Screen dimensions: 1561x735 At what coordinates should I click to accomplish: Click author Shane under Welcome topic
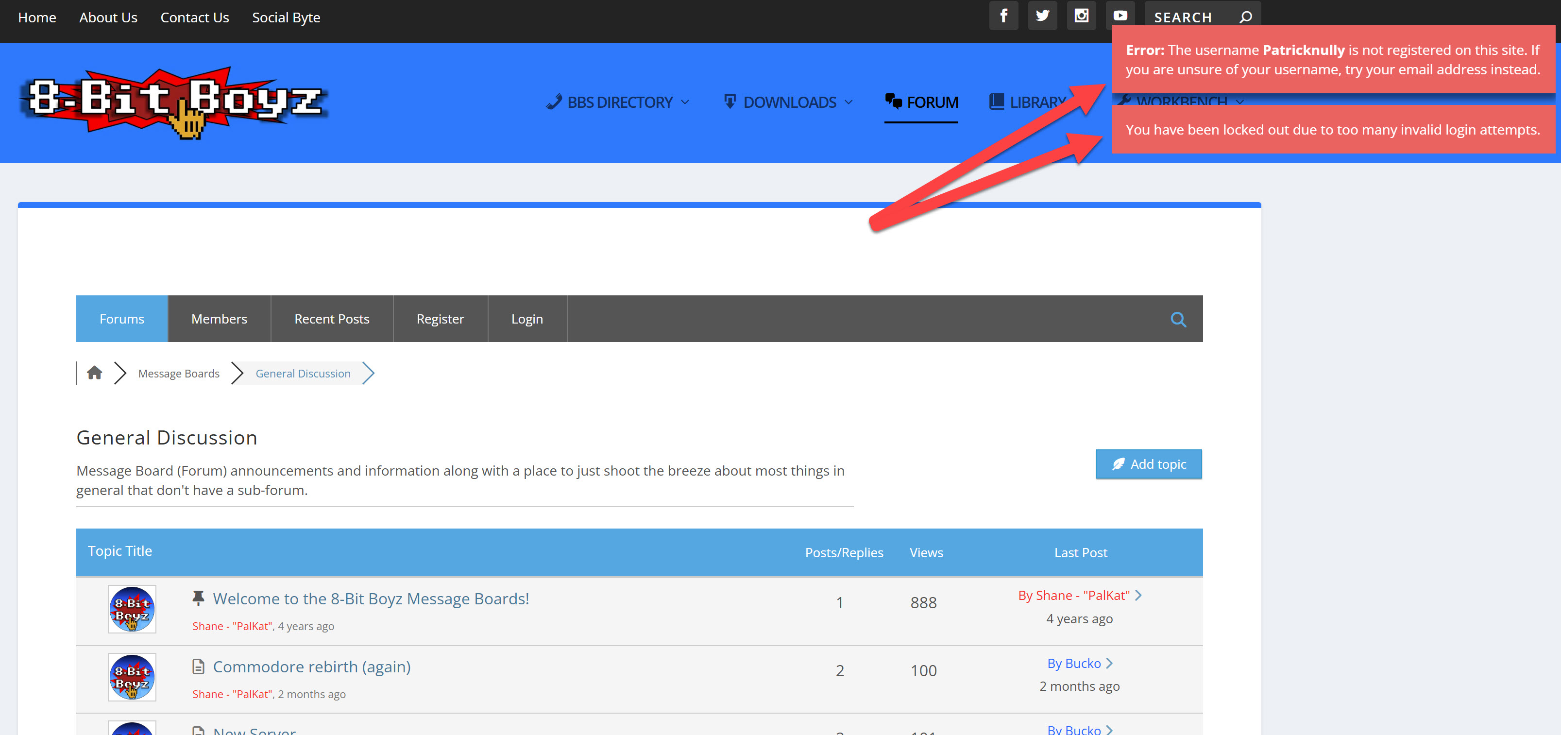tap(232, 626)
